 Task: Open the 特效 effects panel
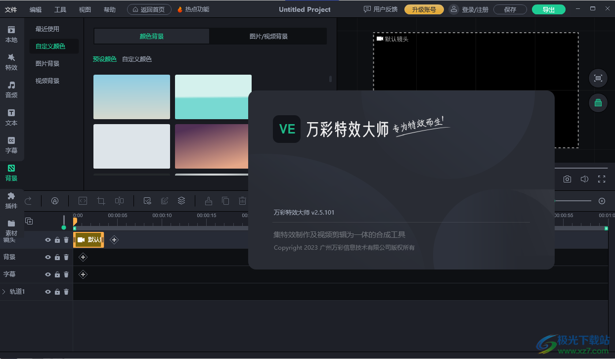(x=11, y=62)
